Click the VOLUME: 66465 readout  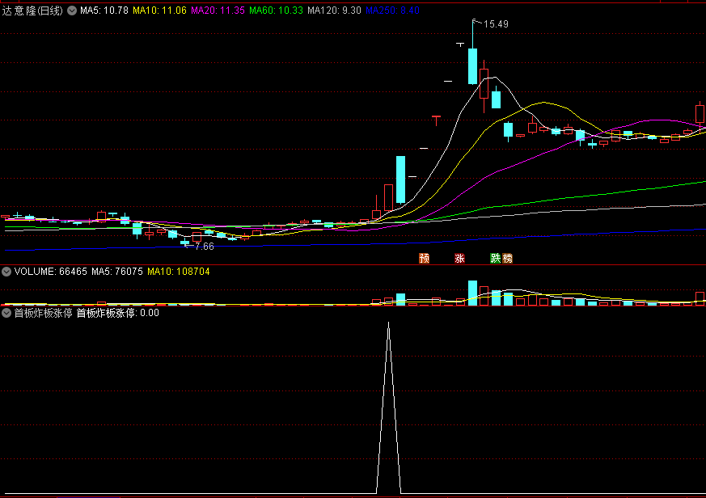pyautogui.click(x=50, y=272)
